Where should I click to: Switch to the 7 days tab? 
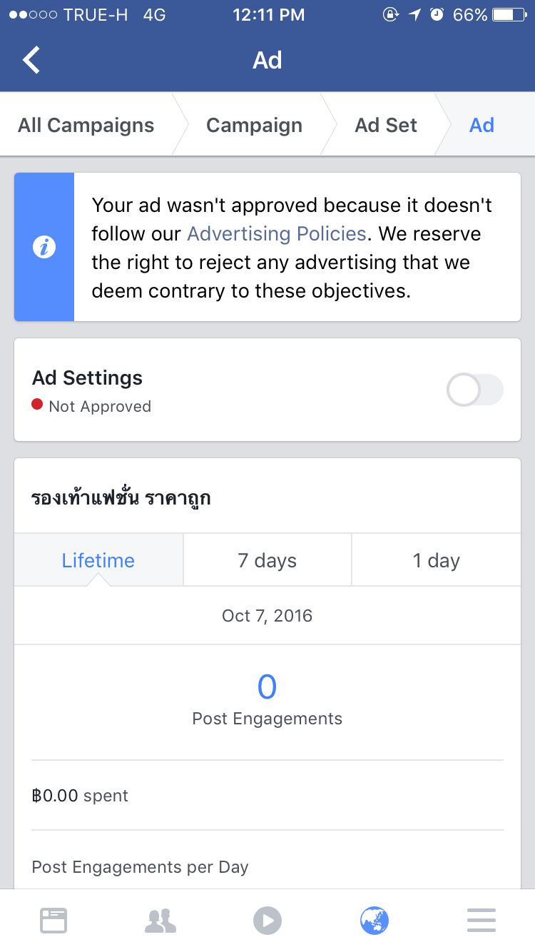[x=267, y=560]
